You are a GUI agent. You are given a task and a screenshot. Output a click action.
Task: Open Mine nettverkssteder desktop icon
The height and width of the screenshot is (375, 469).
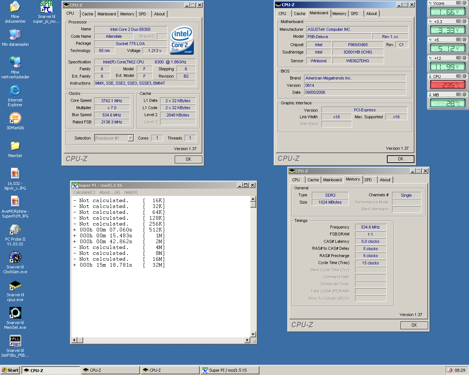[x=15, y=68]
